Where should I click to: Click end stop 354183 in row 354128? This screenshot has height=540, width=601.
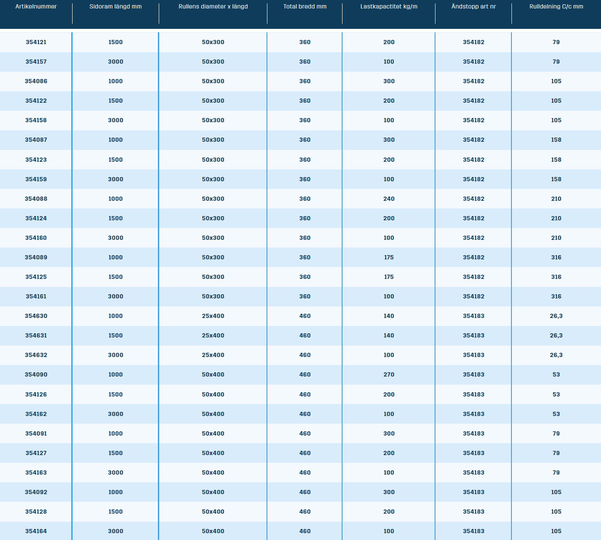click(474, 512)
